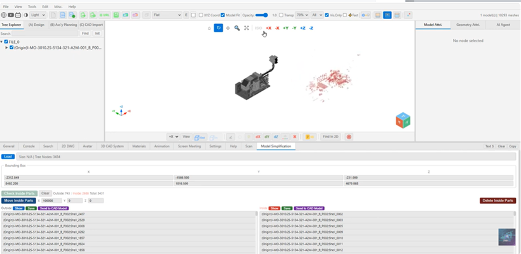Open the All filter dropdown
The image size is (521, 254).
[316, 15]
